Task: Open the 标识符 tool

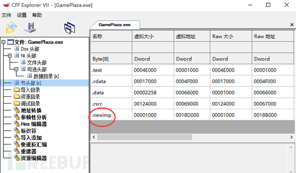Action: point(28,131)
